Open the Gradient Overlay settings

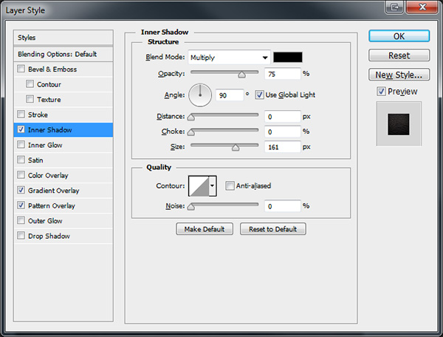53,191
